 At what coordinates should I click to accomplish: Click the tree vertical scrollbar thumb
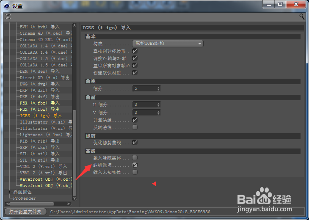(74, 153)
